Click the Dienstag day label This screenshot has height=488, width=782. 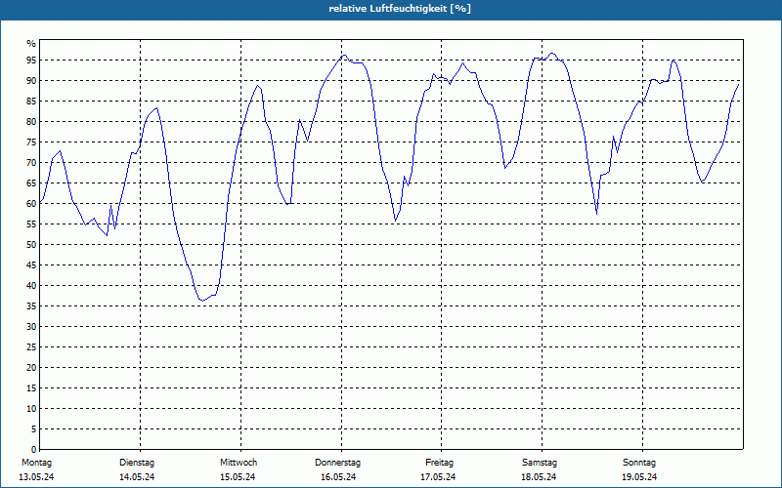[137, 463]
